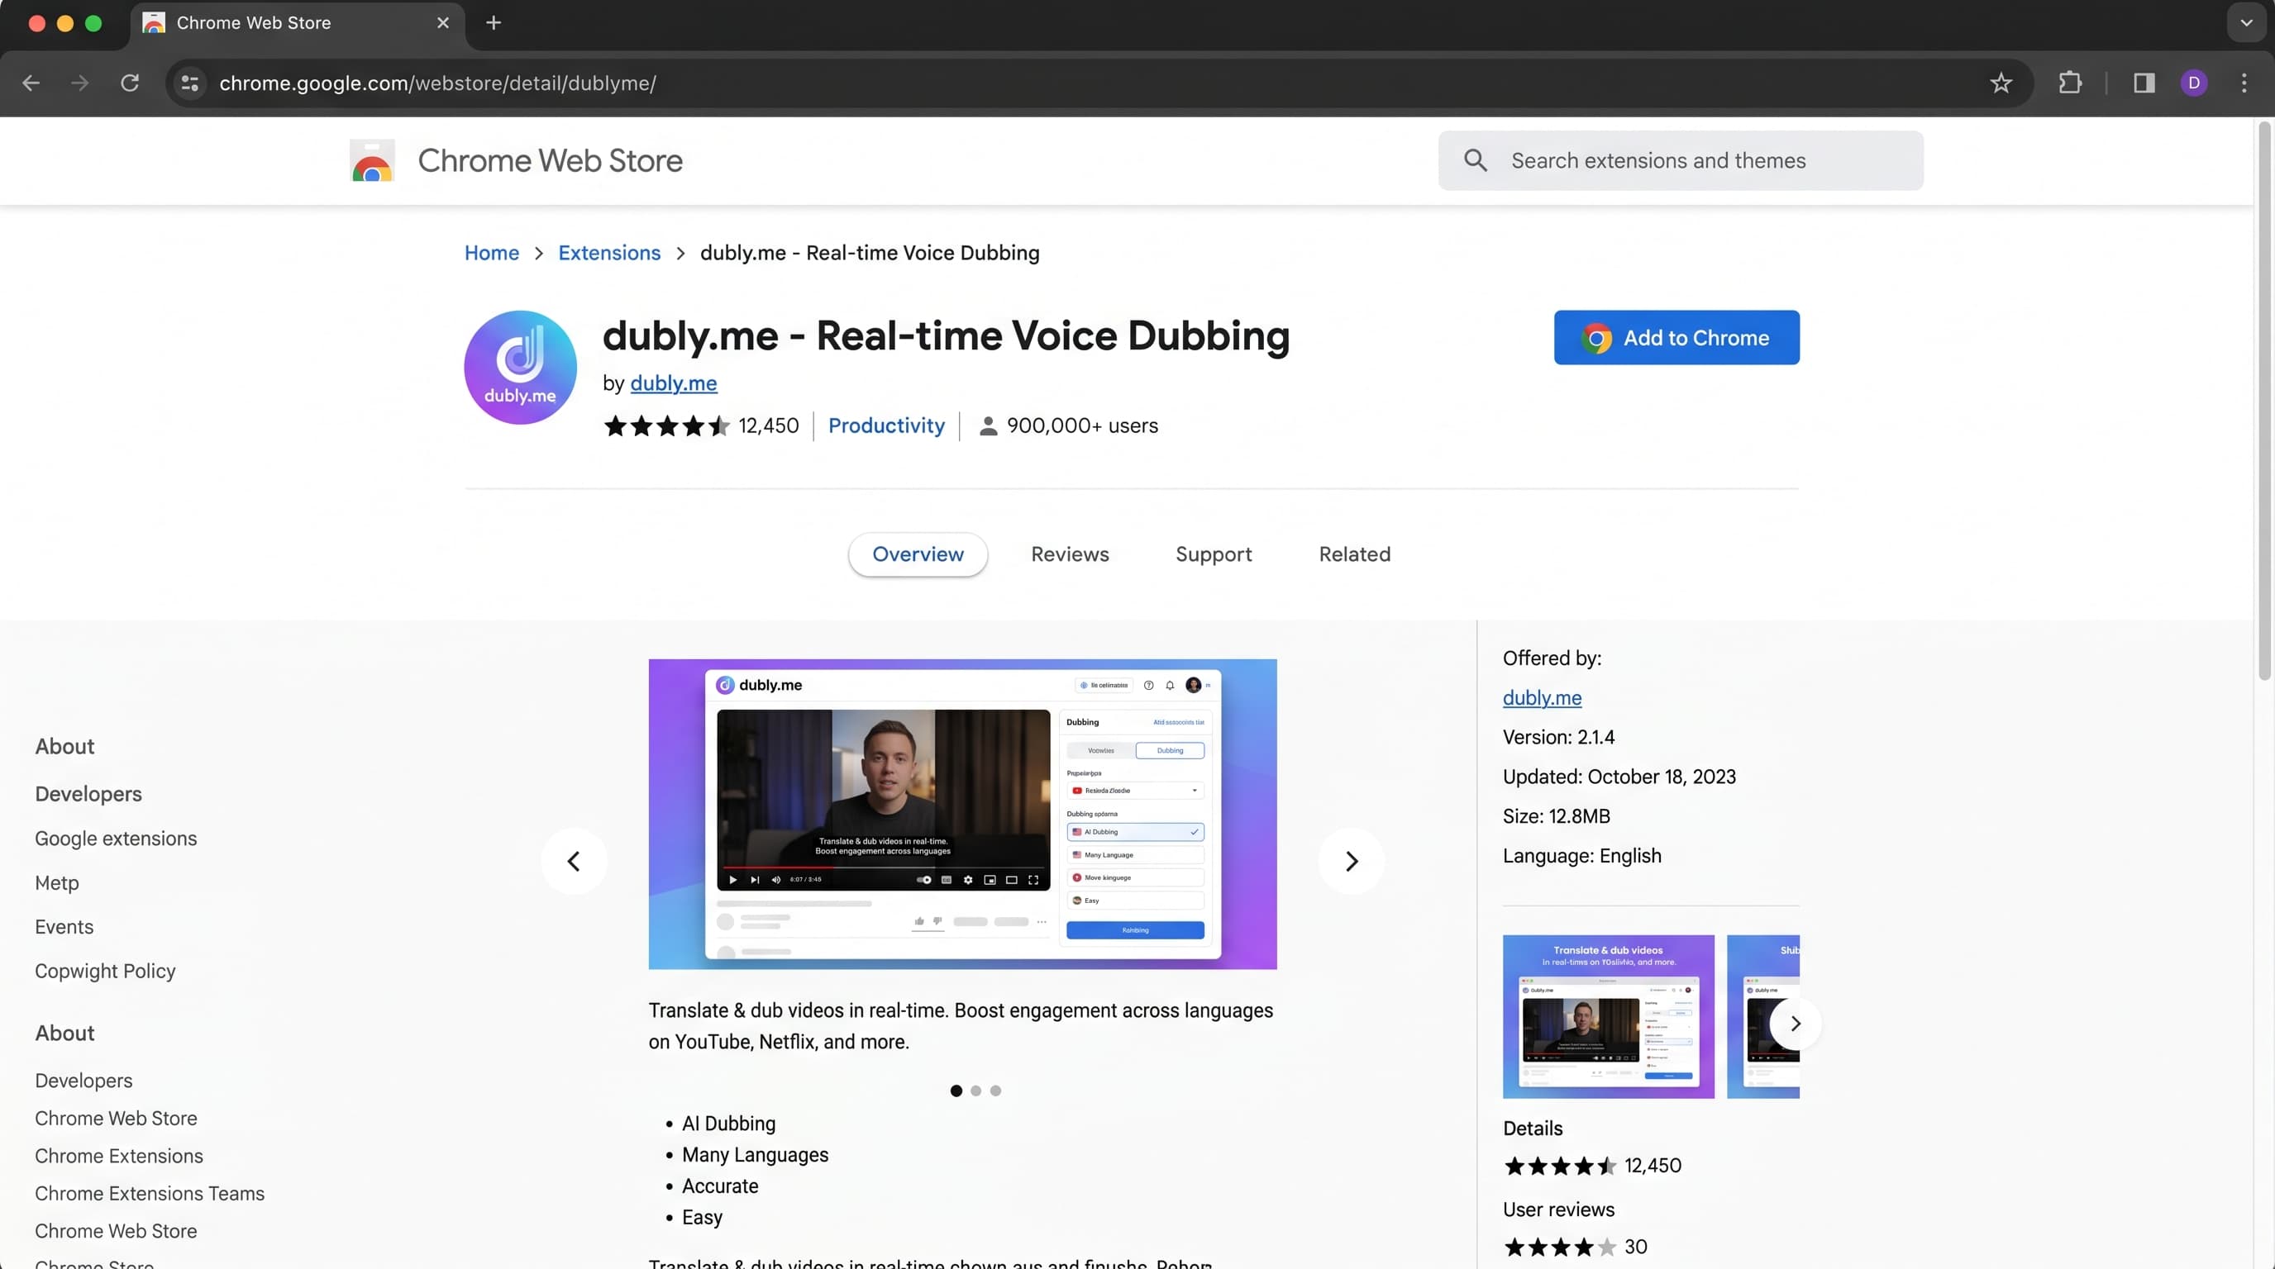Open a new tab with the plus icon

click(x=494, y=23)
